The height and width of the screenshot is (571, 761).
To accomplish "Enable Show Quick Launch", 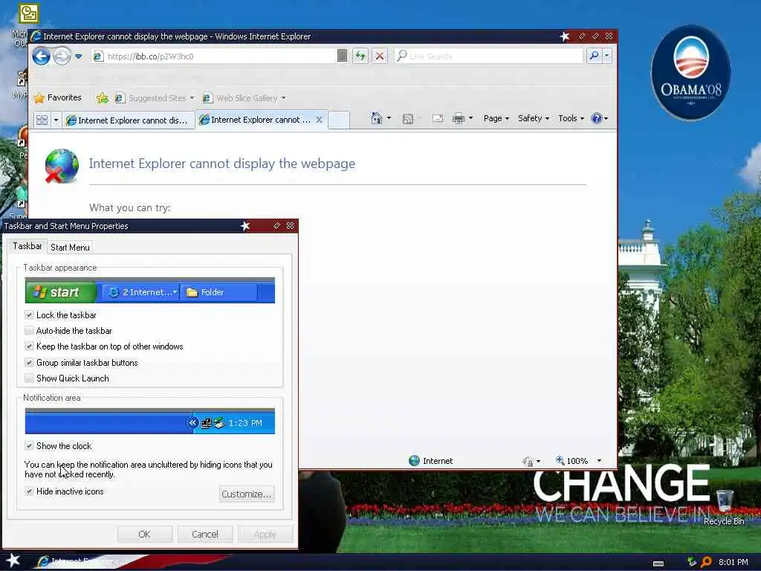I will (29, 378).
